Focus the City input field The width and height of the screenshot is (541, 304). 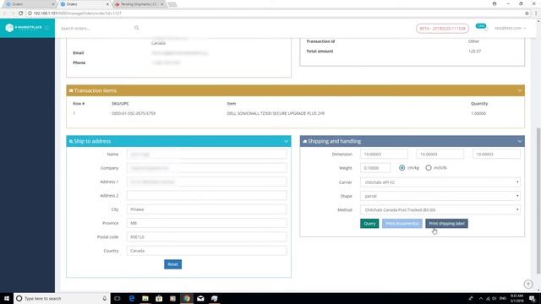pos(206,209)
